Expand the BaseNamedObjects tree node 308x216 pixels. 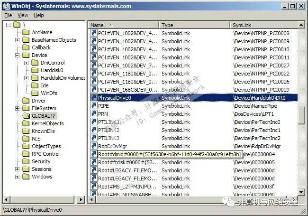point(17,40)
